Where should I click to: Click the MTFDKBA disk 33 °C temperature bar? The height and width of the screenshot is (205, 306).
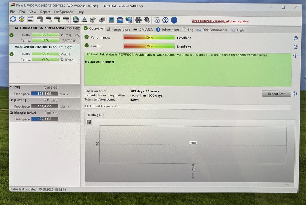point(45,40)
